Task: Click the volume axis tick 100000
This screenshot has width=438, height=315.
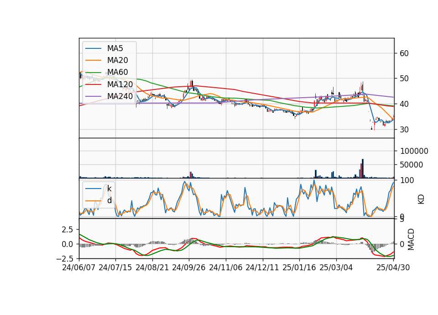Action: pyautogui.click(x=414, y=151)
